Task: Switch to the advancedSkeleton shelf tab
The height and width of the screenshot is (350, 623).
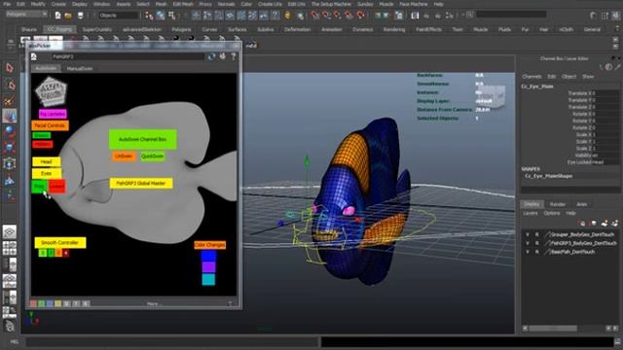Action: coord(142,29)
